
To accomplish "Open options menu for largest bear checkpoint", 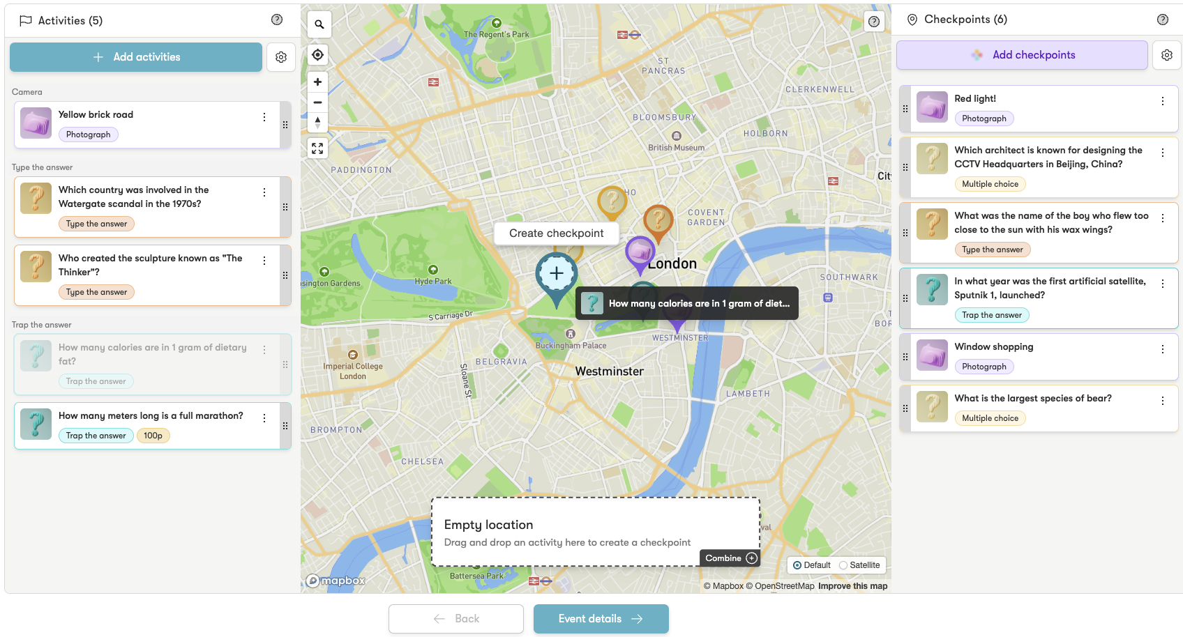I will tap(1163, 401).
